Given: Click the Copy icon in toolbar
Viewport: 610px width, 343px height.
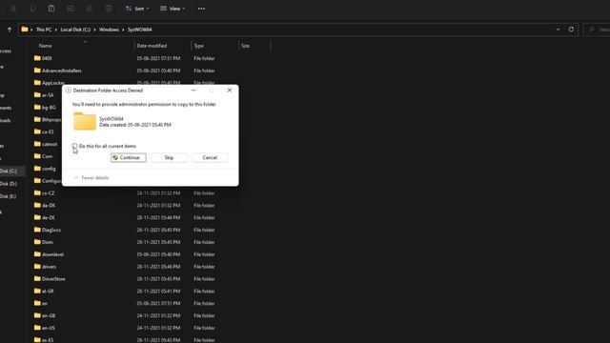Looking at the screenshot, I should point(32,9).
